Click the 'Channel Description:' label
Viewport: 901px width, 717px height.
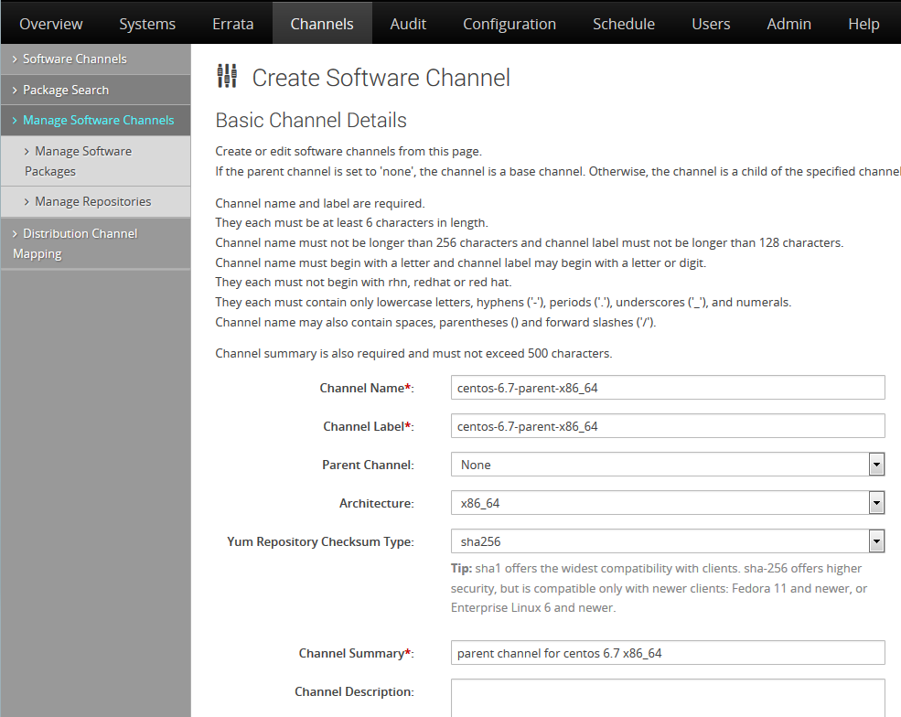point(354,691)
